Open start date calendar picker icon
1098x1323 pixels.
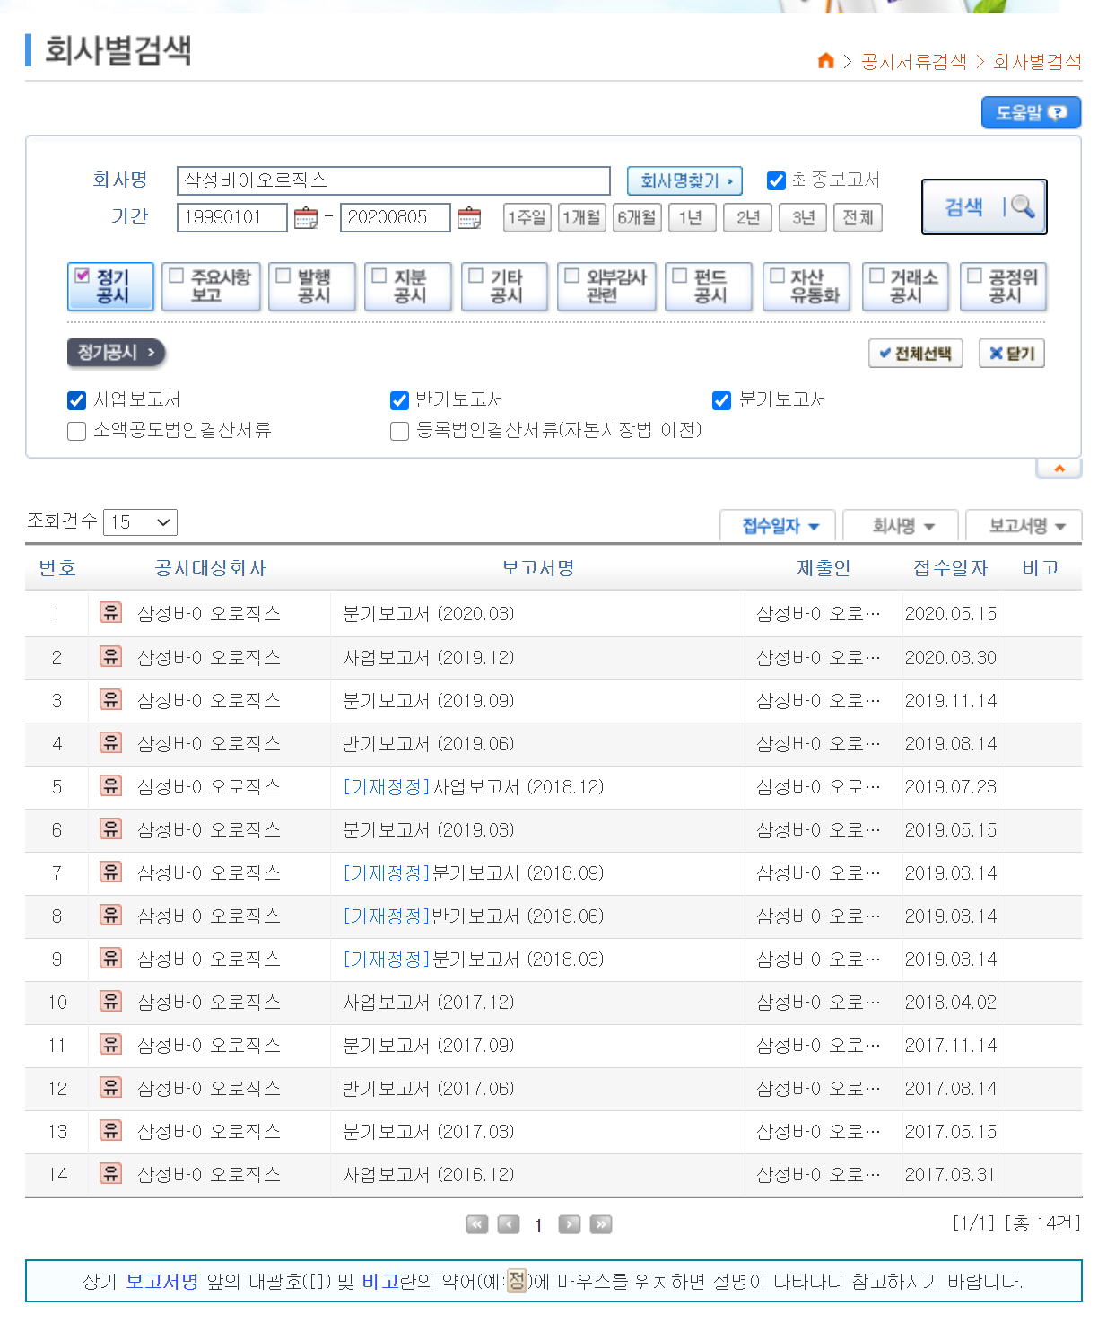pyautogui.click(x=306, y=217)
